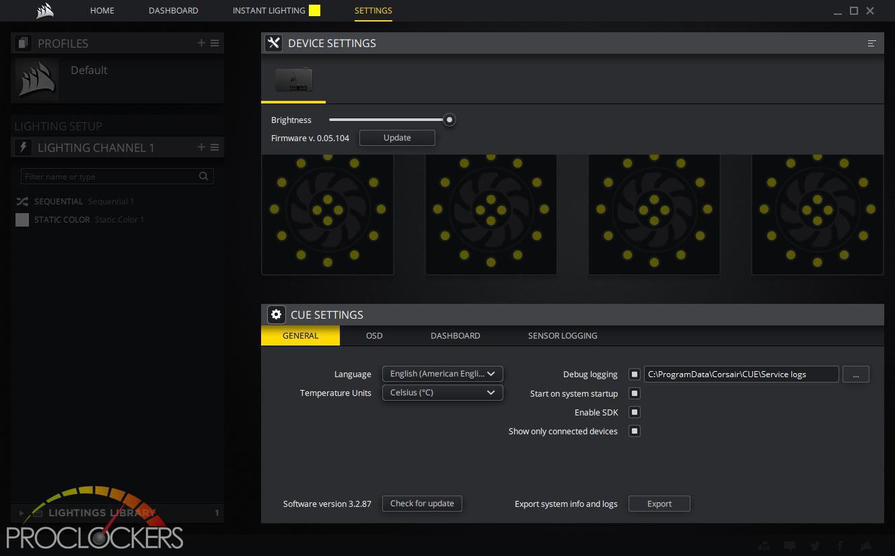
Task: Open the Dashboard tab in CUE Settings
Action: coord(456,335)
